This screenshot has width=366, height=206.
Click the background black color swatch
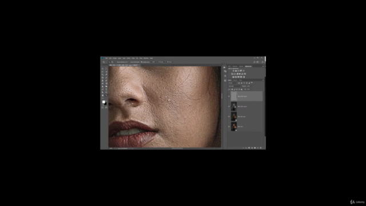click(105, 104)
